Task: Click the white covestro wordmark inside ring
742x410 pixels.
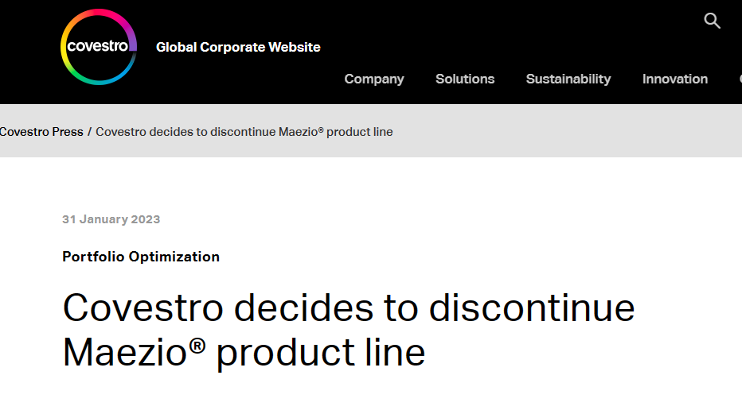Action: pos(97,46)
